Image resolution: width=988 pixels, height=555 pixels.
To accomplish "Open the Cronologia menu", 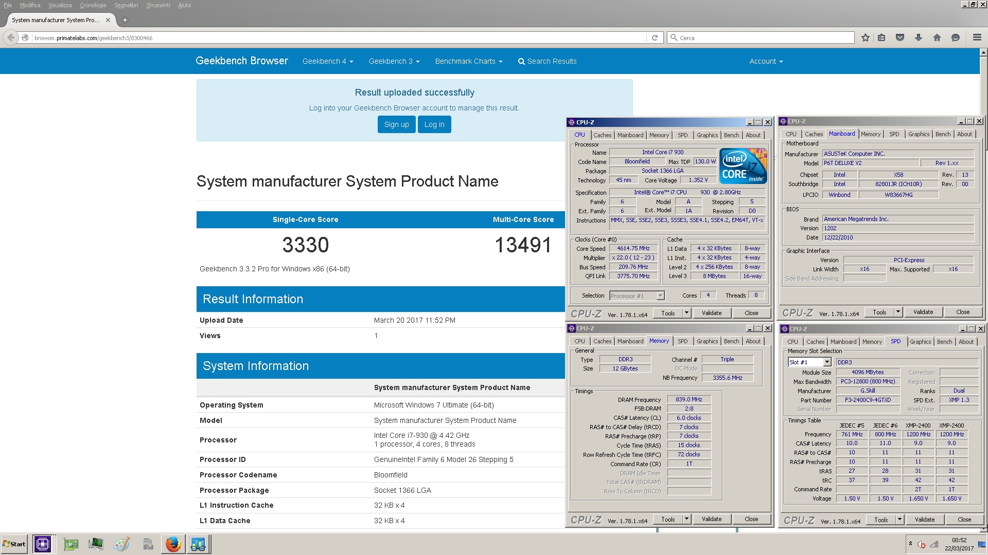I will tap(93, 5).
